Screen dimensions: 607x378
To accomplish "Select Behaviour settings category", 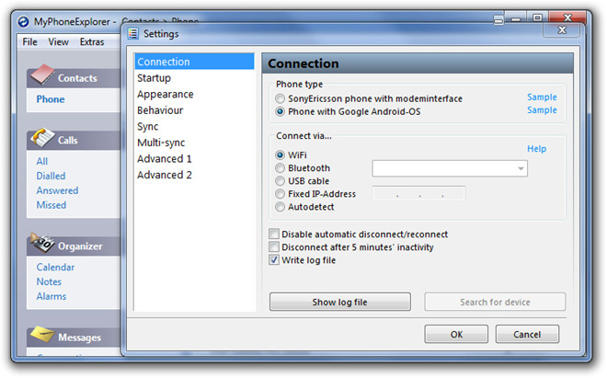I will point(194,110).
